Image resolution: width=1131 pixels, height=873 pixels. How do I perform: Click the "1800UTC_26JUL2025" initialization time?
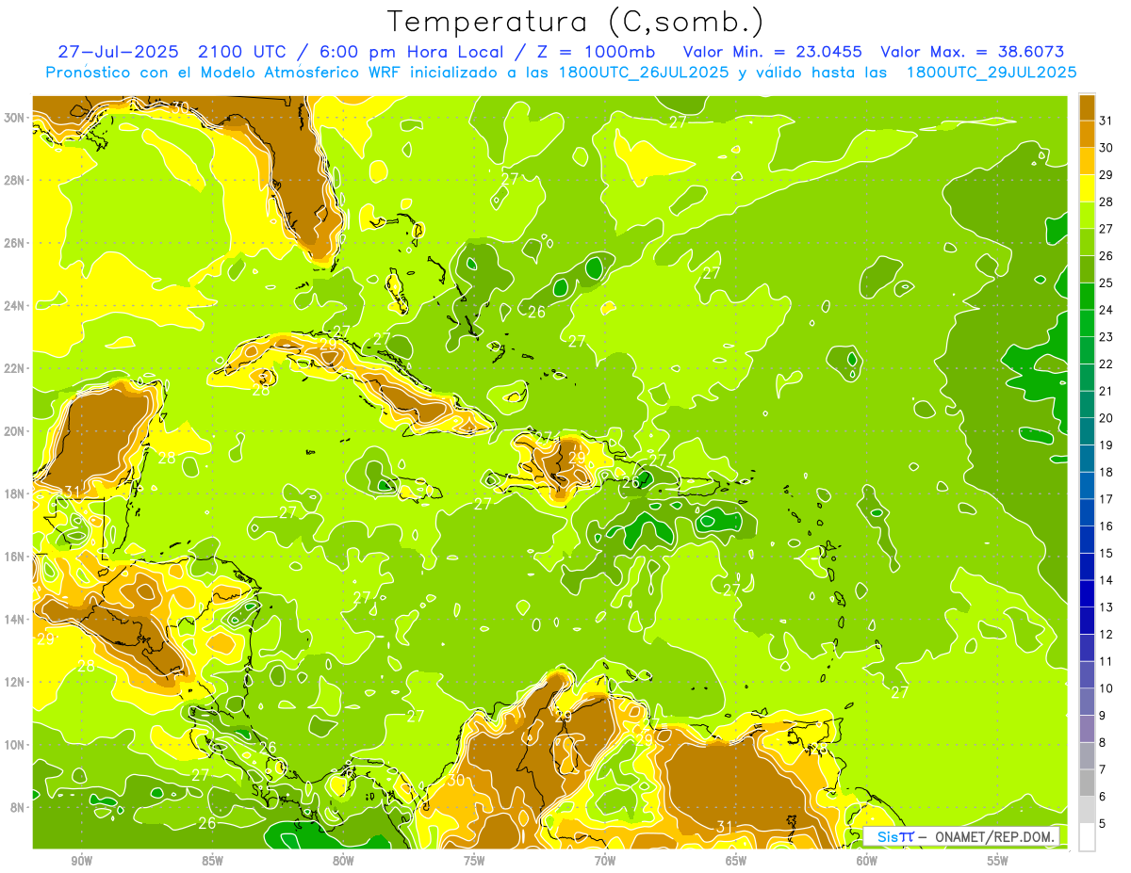pyautogui.click(x=642, y=73)
